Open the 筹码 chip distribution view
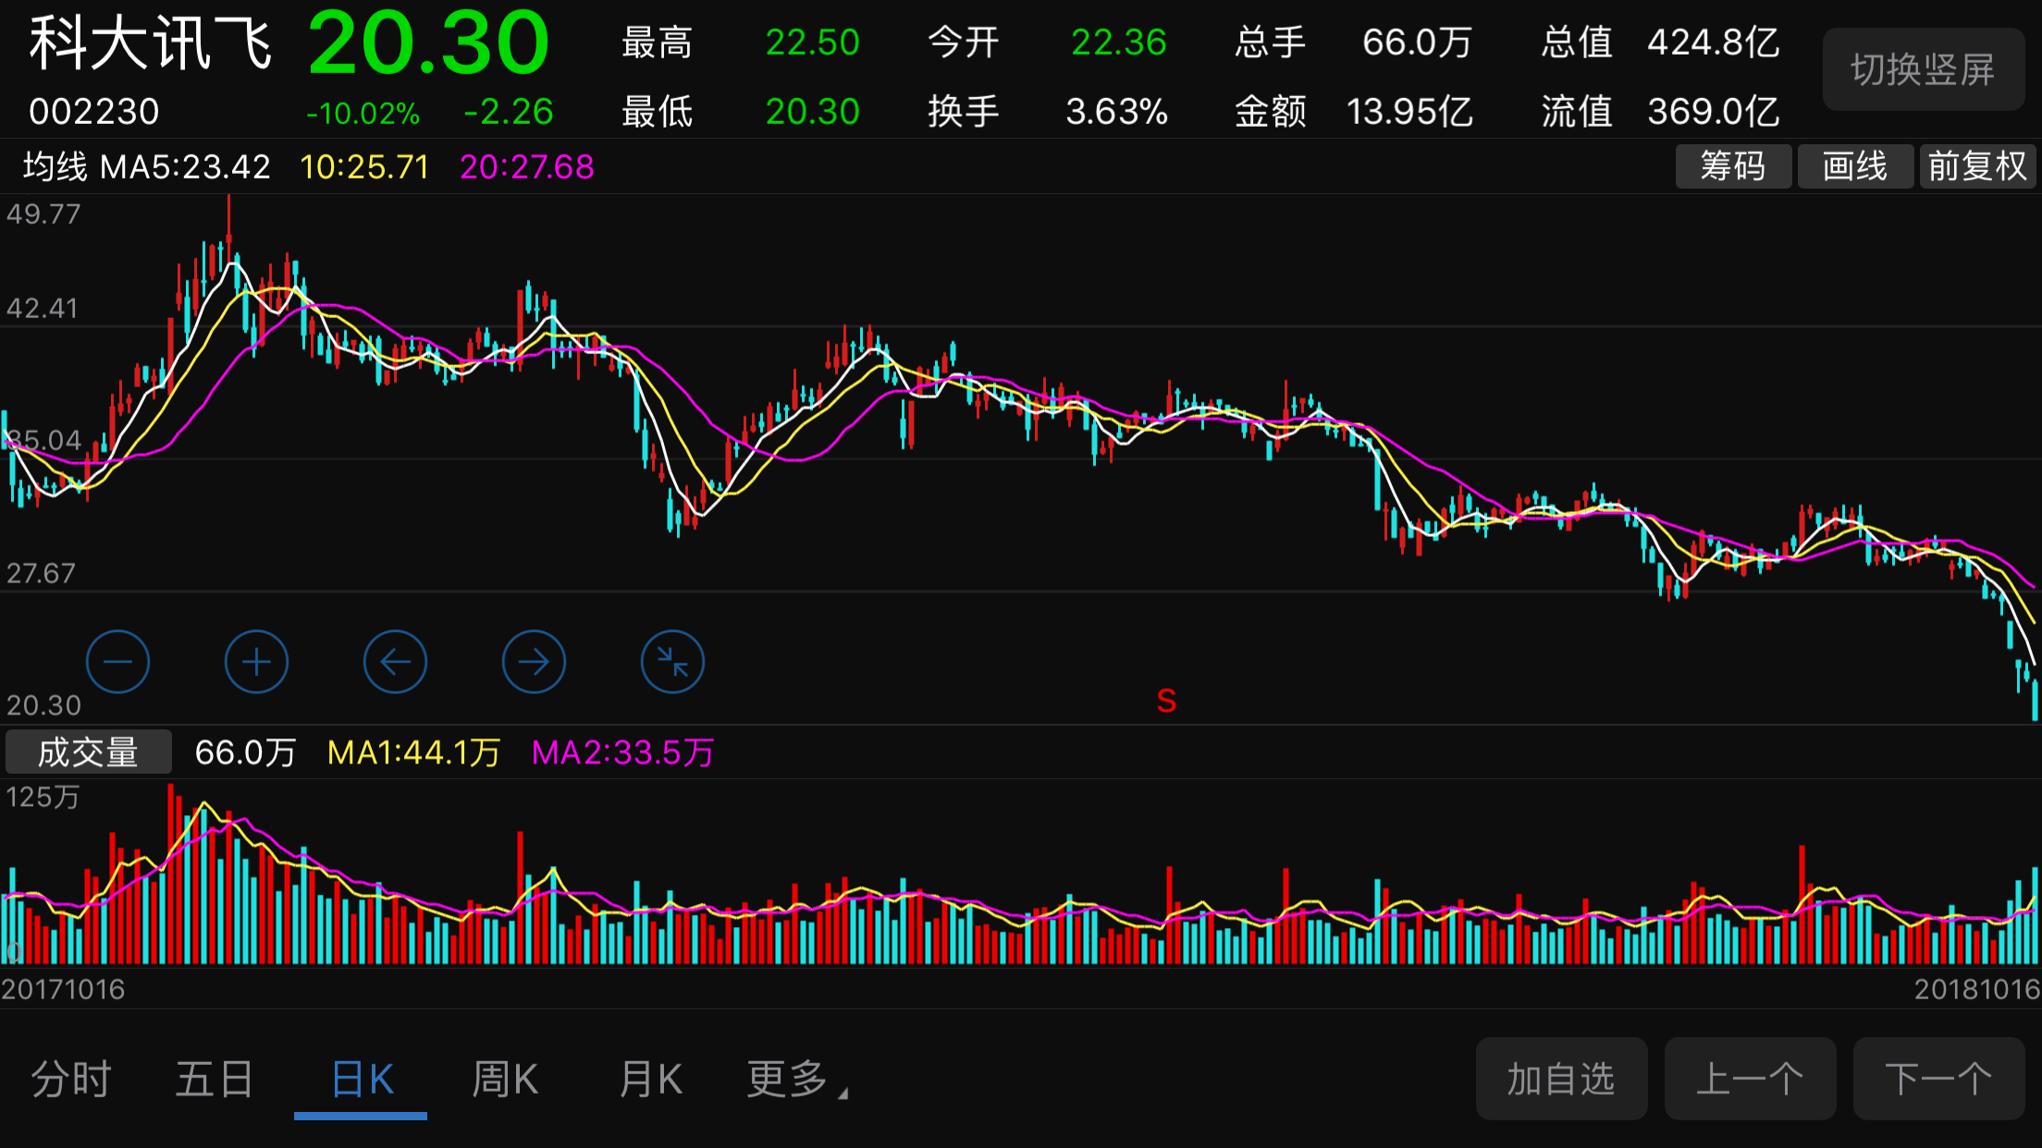2042x1148 pixels. [1733, 166]
